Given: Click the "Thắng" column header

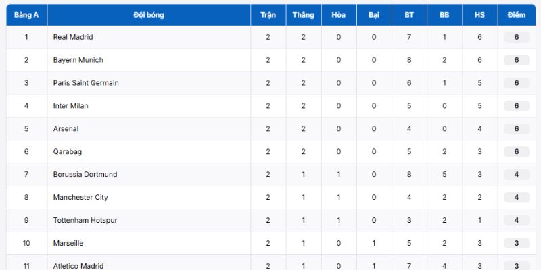Looking at the screenshot, I should coord(304,15).
